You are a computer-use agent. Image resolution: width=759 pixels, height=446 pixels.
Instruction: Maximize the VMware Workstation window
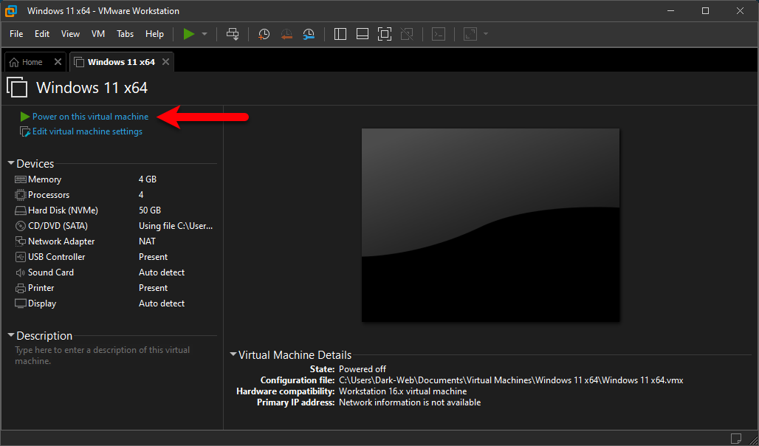click(x=705, y=10)
